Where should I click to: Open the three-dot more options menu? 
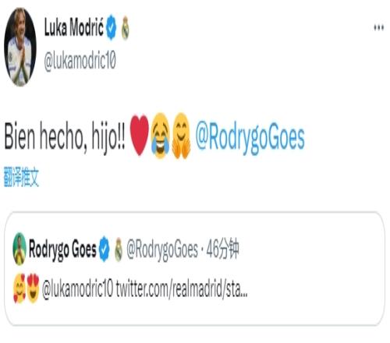tap(378, 27)
